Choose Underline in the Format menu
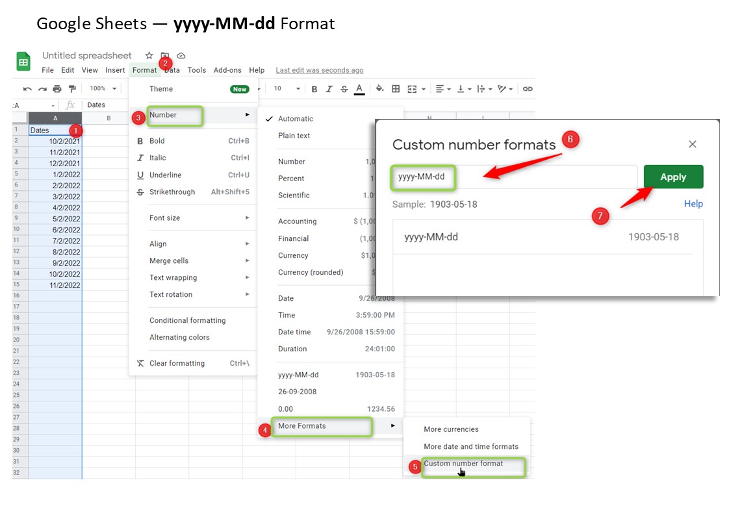 point(193,175)
